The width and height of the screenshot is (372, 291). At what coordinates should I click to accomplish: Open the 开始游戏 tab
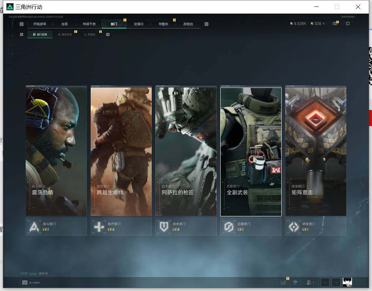pyautogui.click(x=40, y=24)
